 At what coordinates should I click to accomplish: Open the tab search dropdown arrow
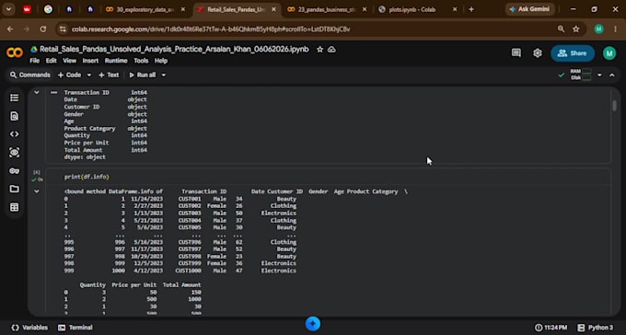9,9
